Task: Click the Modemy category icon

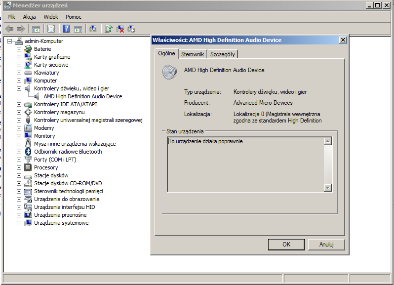Action: pyautogui.click(x=28, y=128)
